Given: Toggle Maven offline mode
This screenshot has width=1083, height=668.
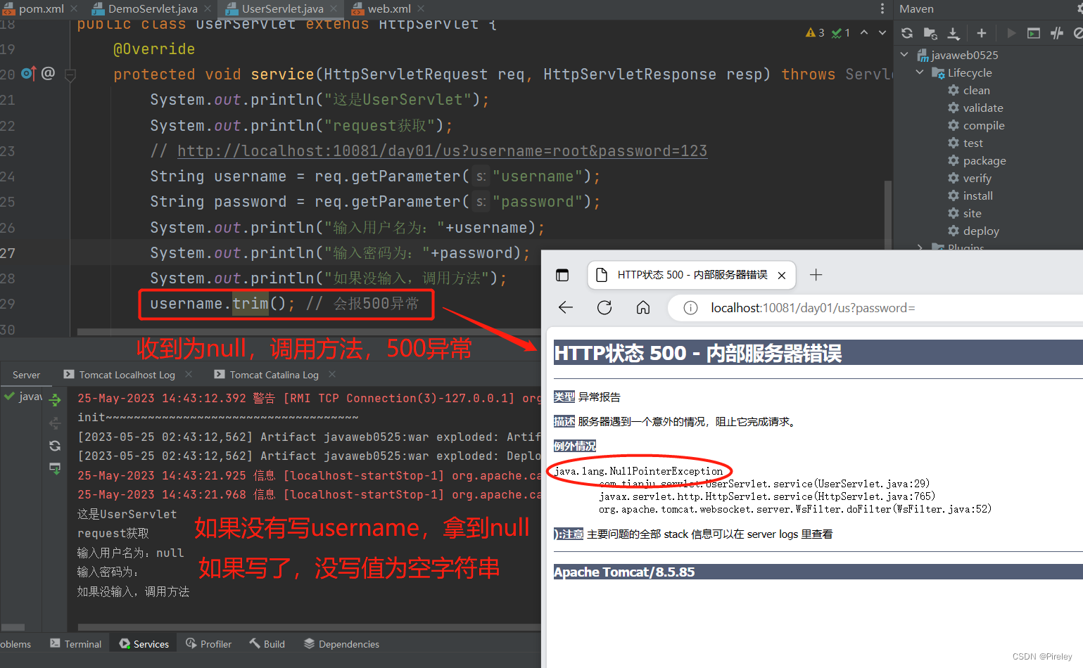Looking at the screenshot, I should [x=1057, y=33].
